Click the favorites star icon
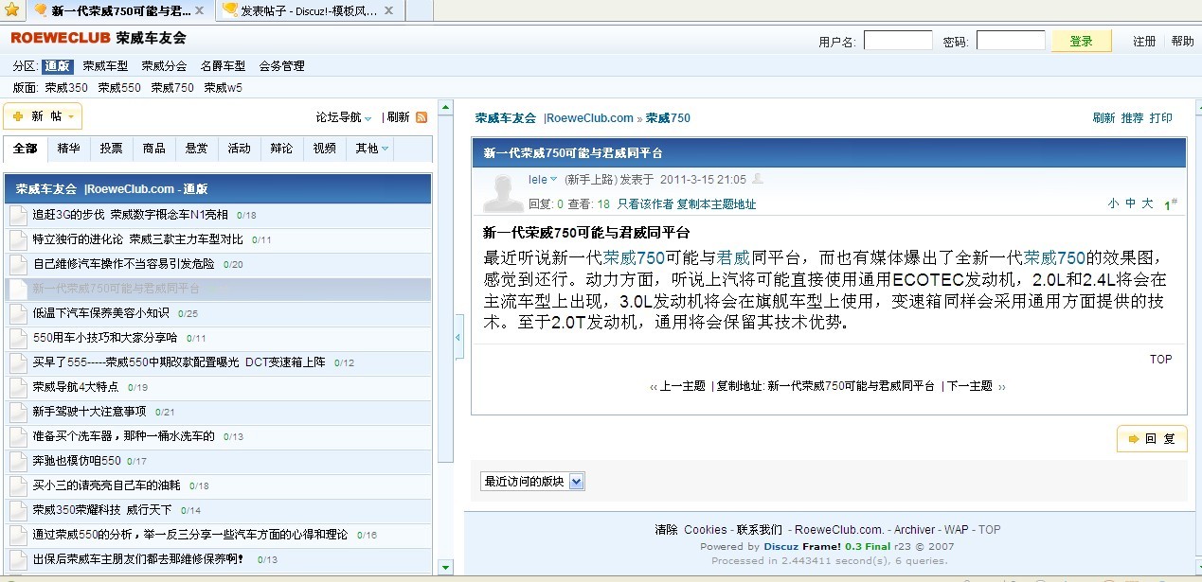The width and height of the screenshot is (1202, 582). coord(11,10)
